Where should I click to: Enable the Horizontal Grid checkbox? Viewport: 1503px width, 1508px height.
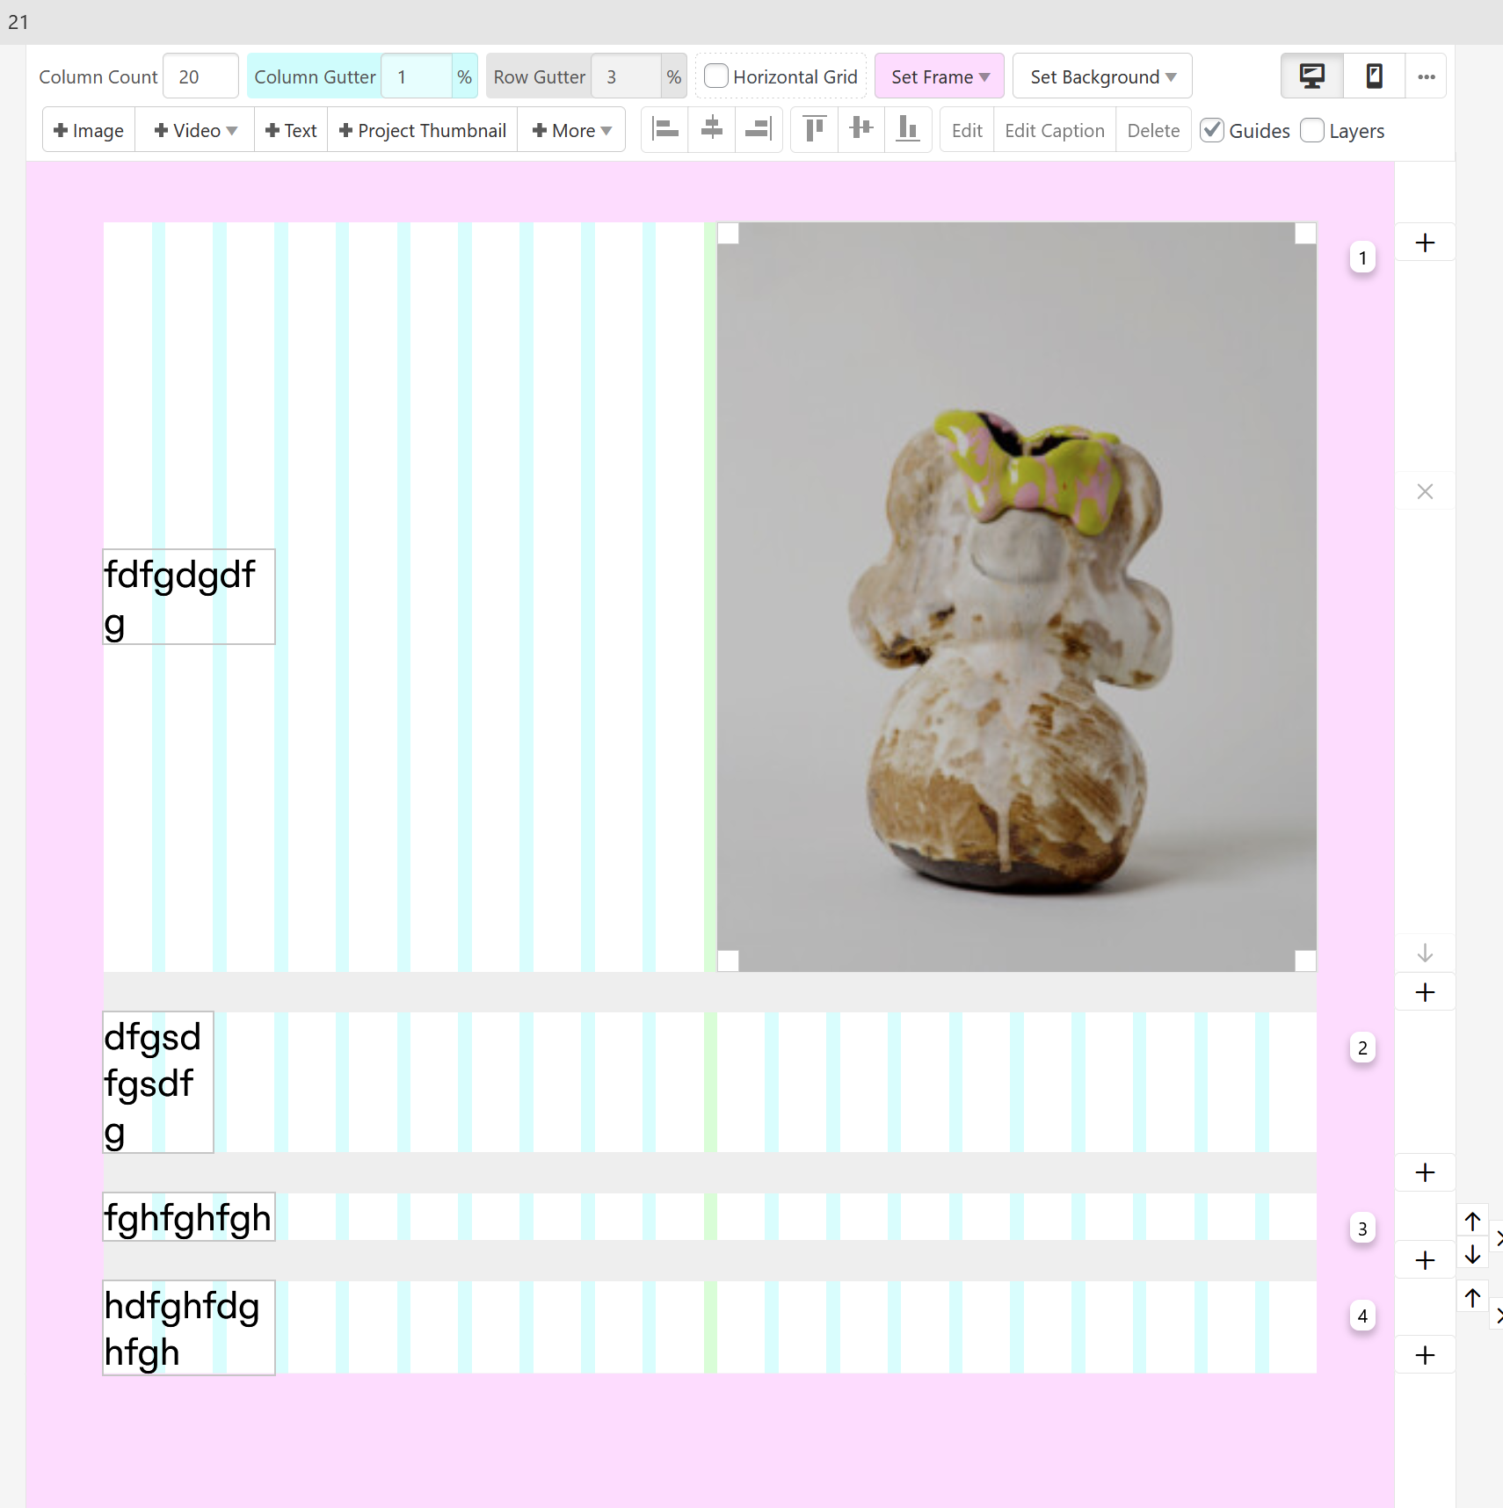point(716,76)
